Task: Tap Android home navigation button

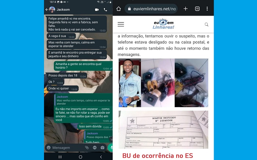Action: click(x=80, y=157)
